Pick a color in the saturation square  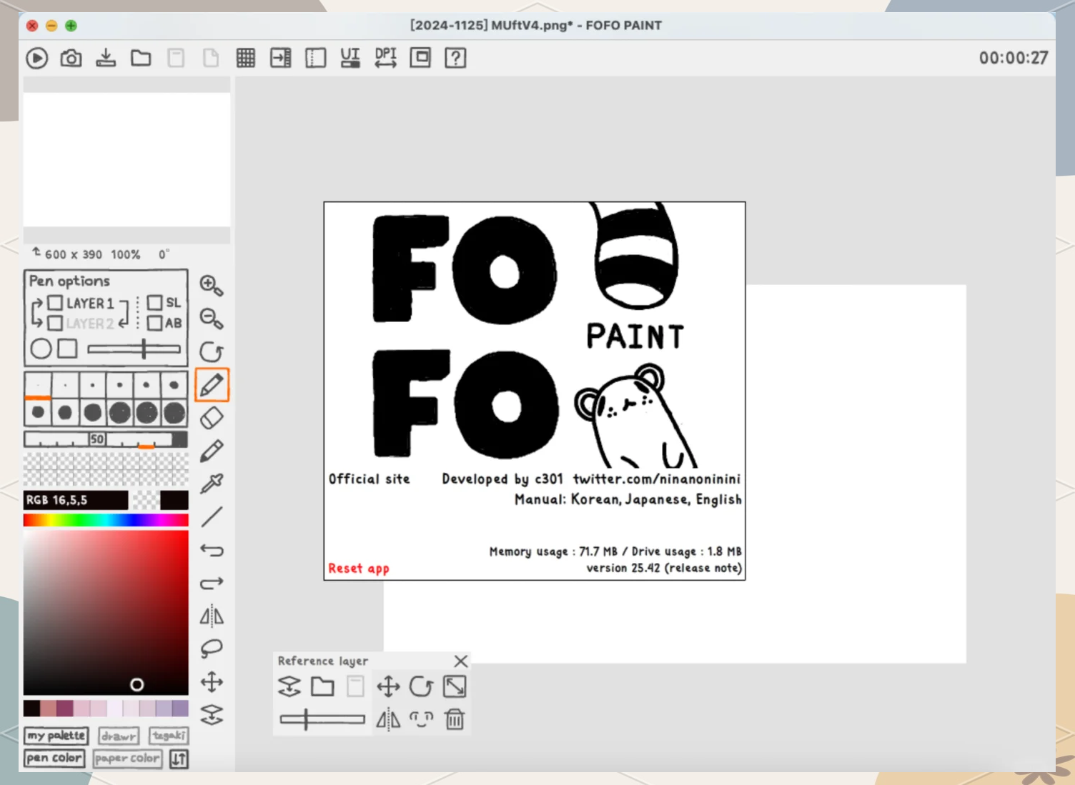[106, 612]
